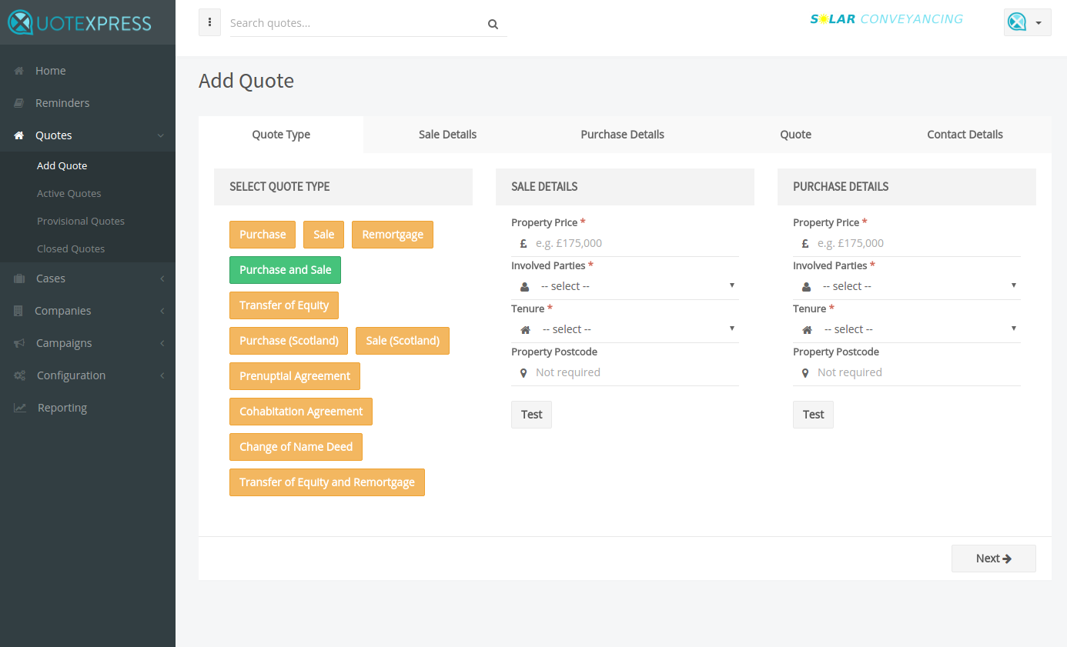Screen dimensions: 1067x647
Task: Select the Purchase quote type
Action: click(x=263, y=235)
